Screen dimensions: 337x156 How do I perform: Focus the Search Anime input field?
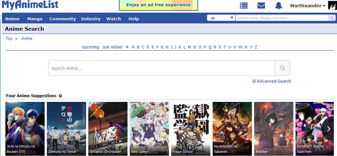pos(161,68)
